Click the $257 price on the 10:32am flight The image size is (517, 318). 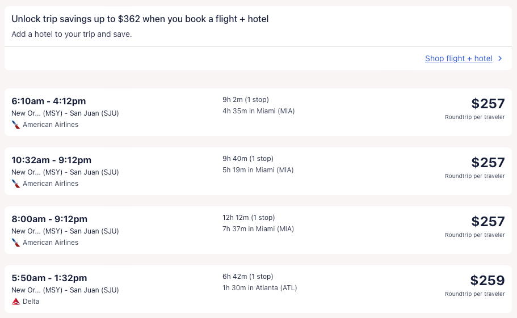(487, 163)
